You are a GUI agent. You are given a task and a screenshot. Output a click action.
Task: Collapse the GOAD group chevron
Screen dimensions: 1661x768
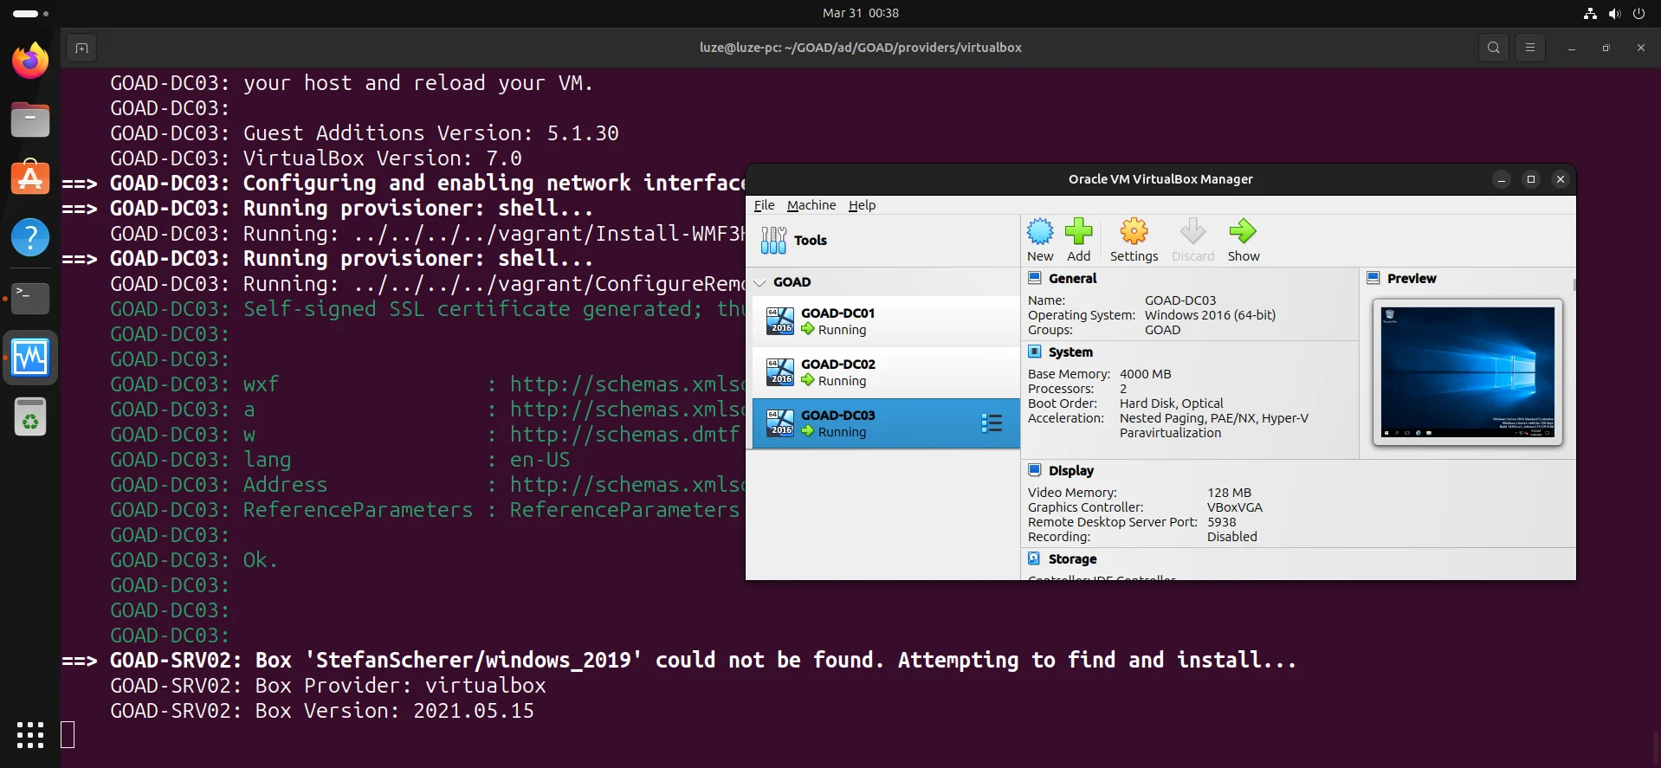[x=760, y=282]
